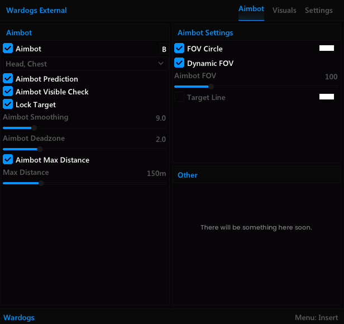Open the Settings tab

point(318,10)
